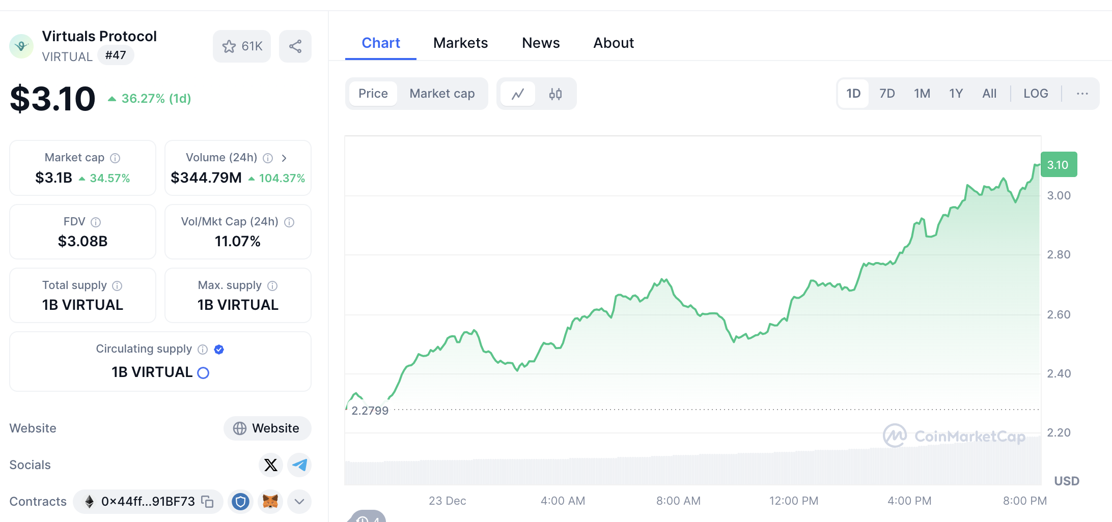The image size is (1112, 522).
Task: Open the X (Twitter) social icon
Action: pyautogui.click(x=271, y=465)
